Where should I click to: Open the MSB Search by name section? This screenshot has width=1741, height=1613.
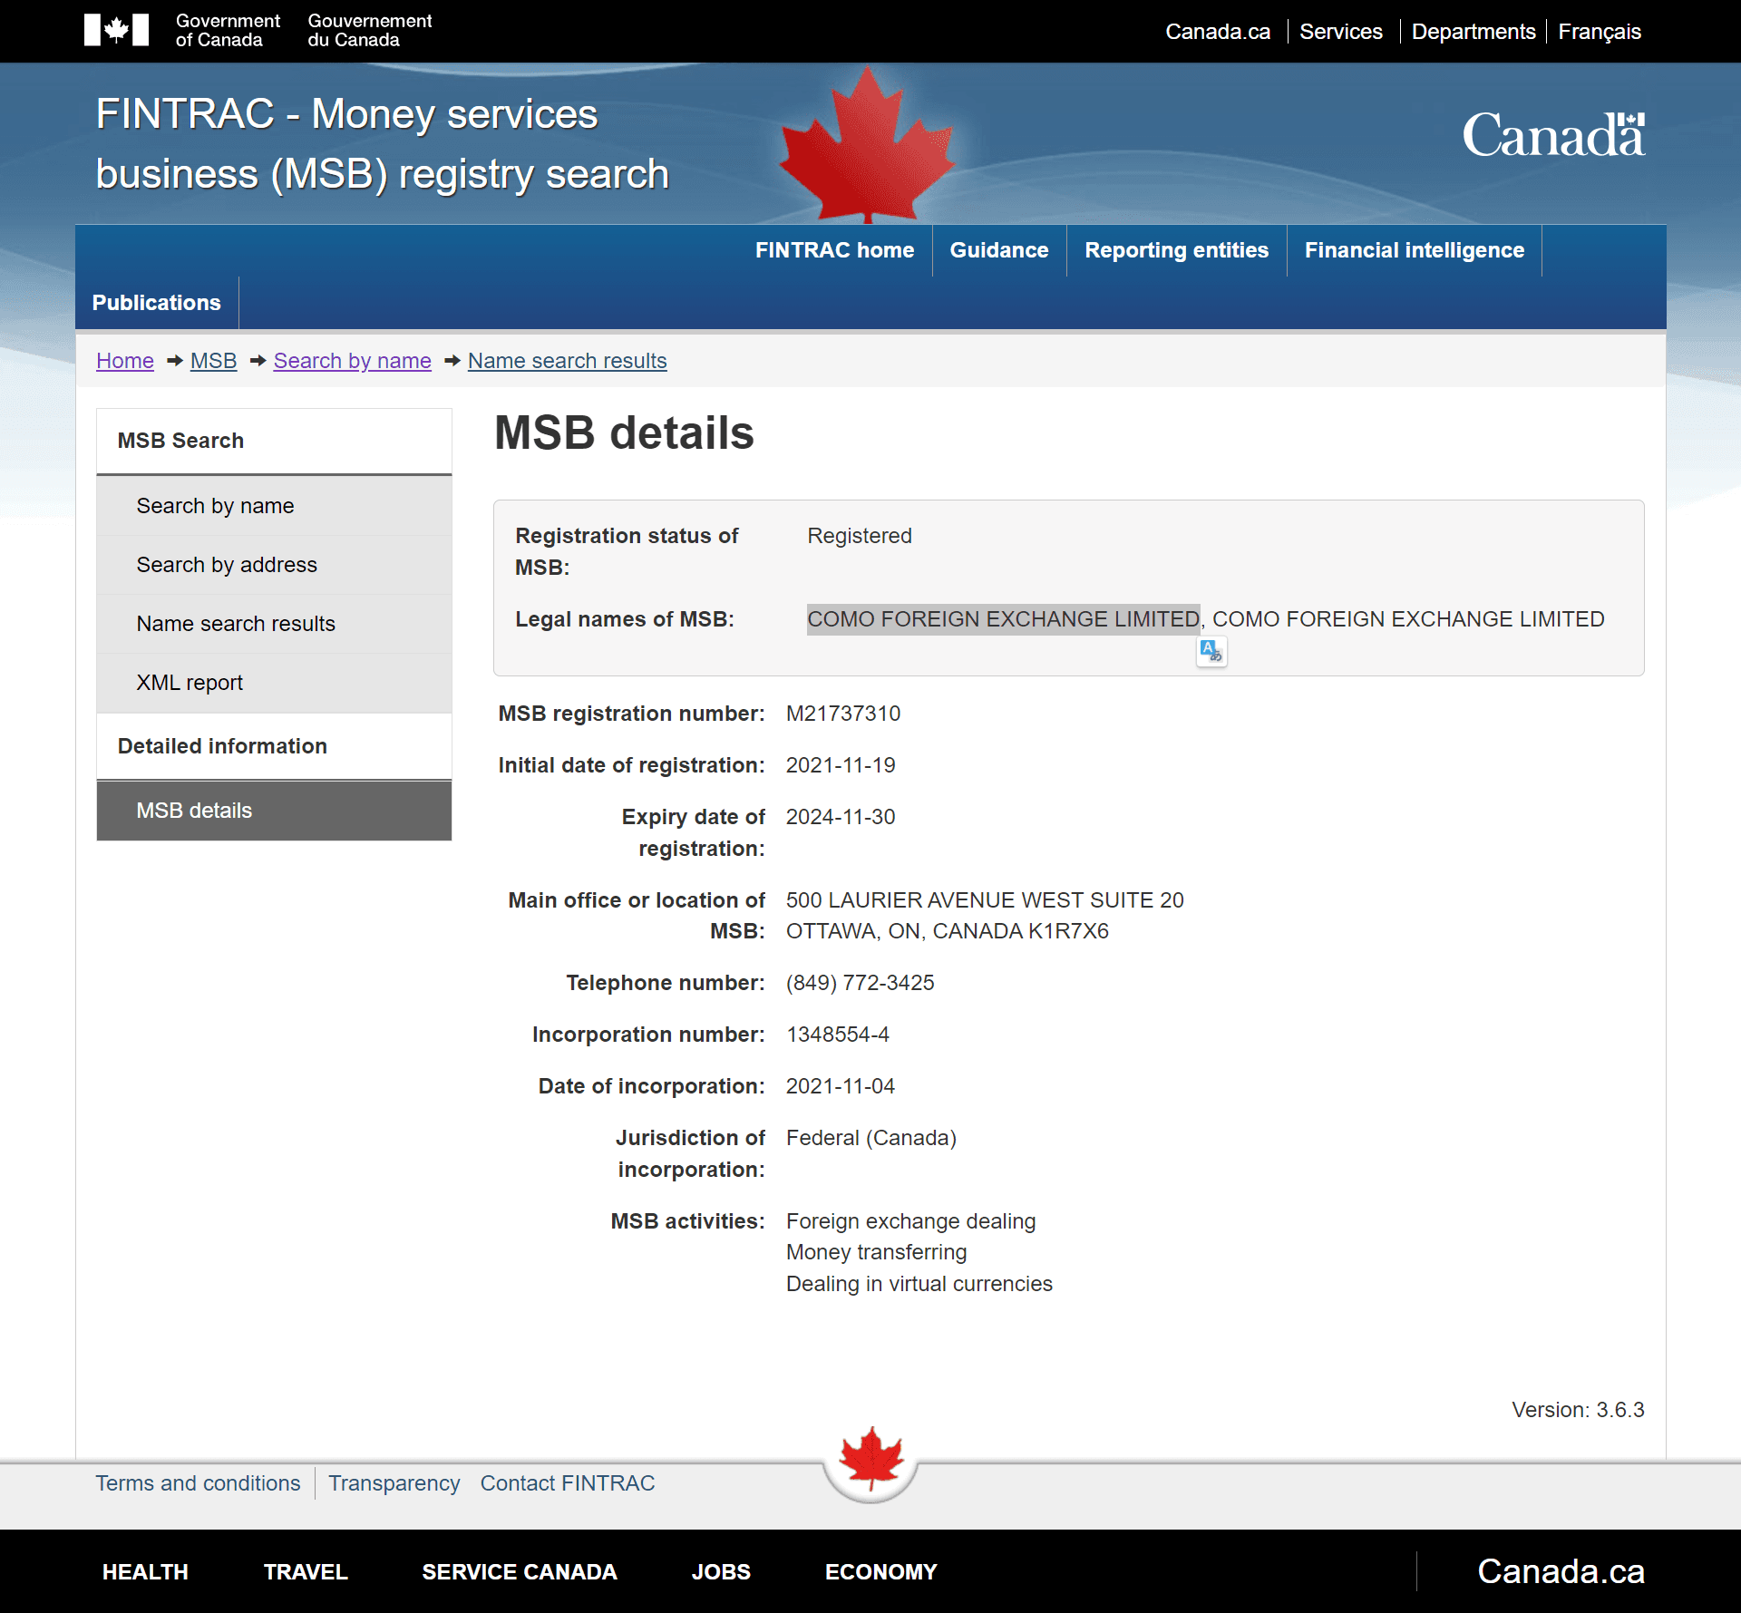coord(214,505)
